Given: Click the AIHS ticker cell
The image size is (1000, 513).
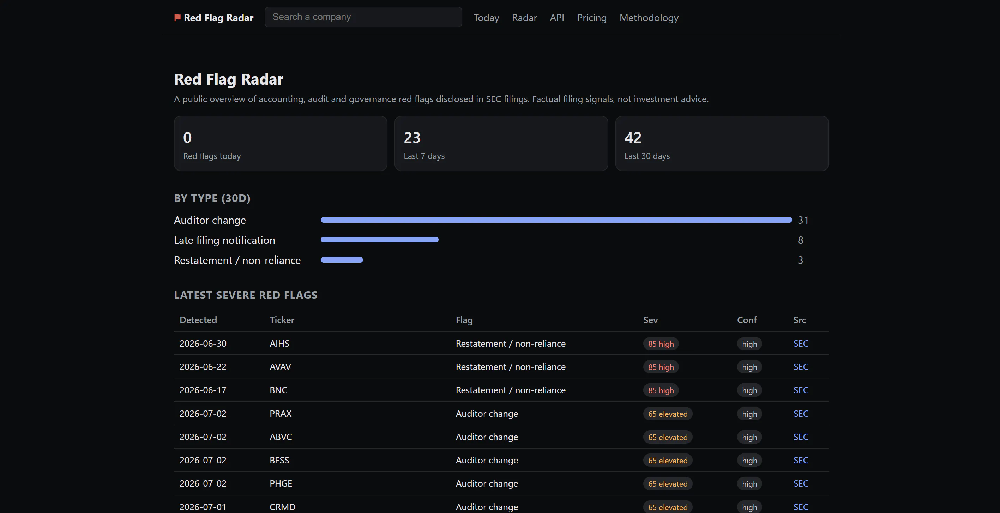Looking at the screenshot, I should pos(279,344).
